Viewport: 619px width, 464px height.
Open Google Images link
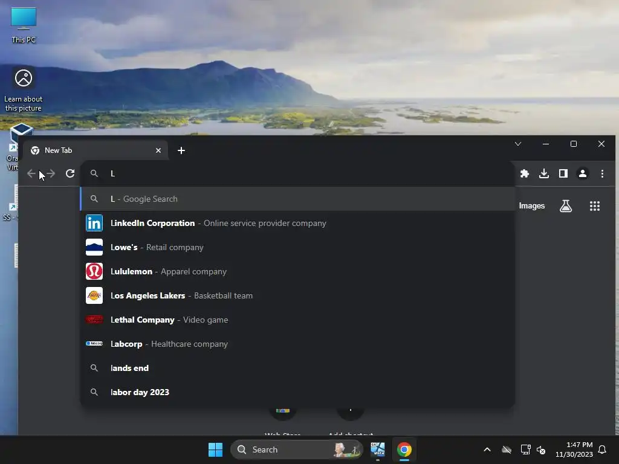click(x=532, y=206)
